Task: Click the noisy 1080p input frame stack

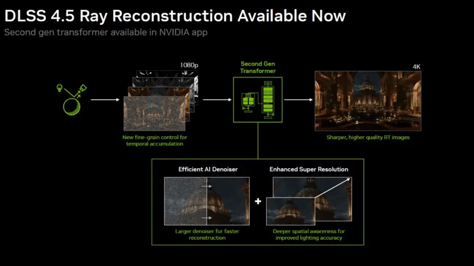Action: 161,100
